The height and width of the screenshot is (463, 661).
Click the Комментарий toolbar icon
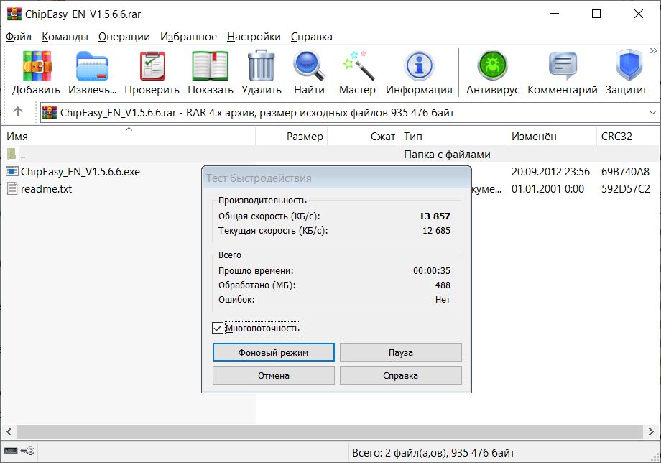click(x=562, y=67)
